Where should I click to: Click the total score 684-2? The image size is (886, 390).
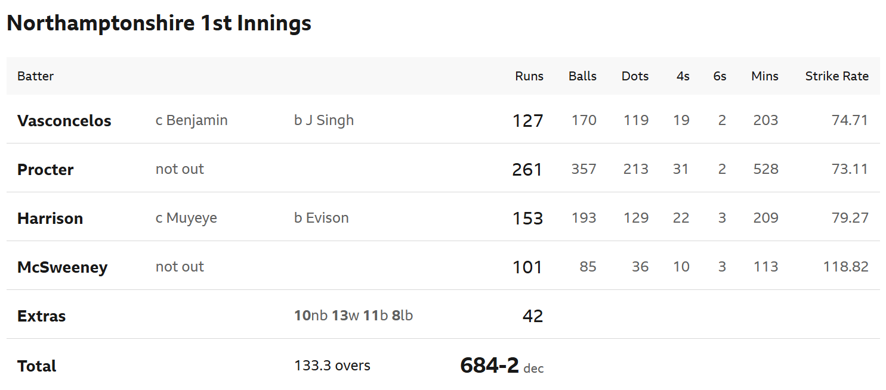coord(489,366)
